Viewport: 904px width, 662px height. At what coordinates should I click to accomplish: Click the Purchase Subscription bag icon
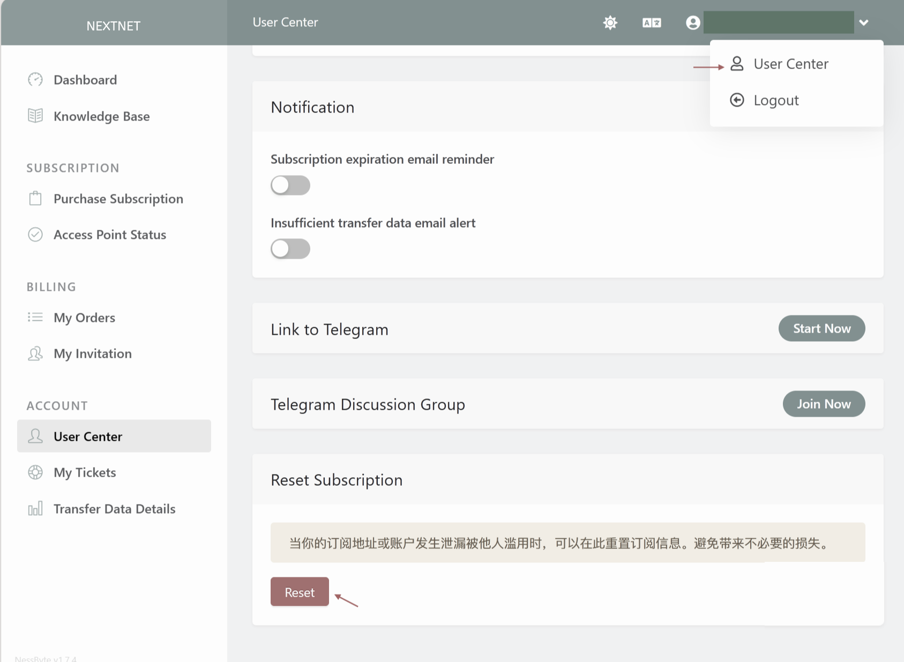(x=35, y=199)
